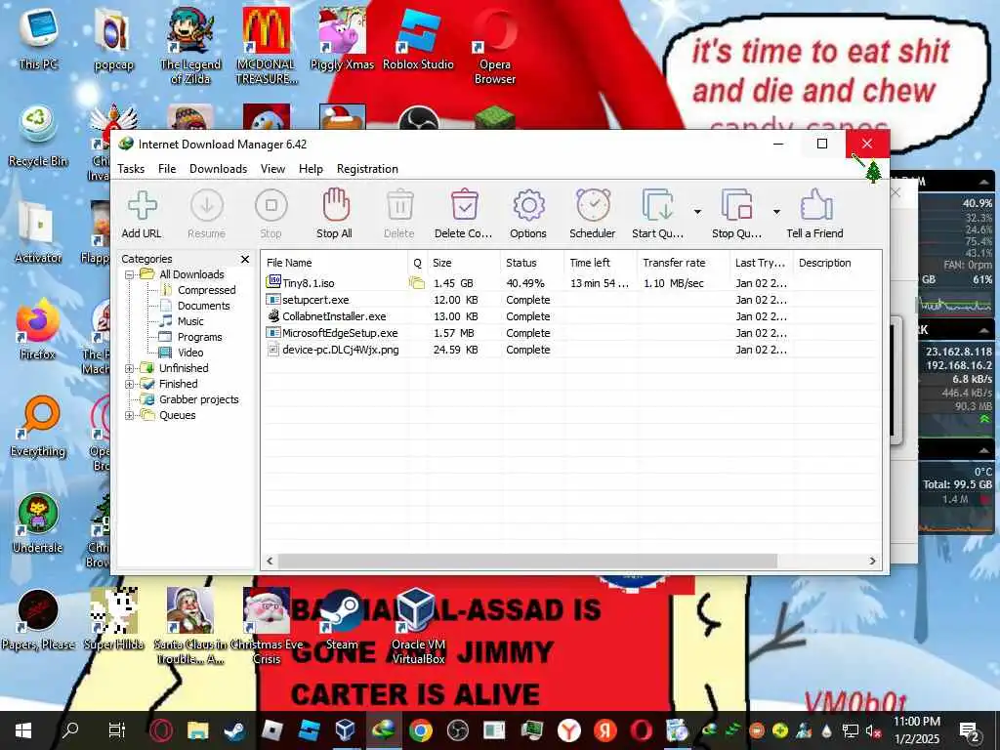This screenshot has width=1000, height=750.
Task: Select the Video category
Action: tap(190, 353)
